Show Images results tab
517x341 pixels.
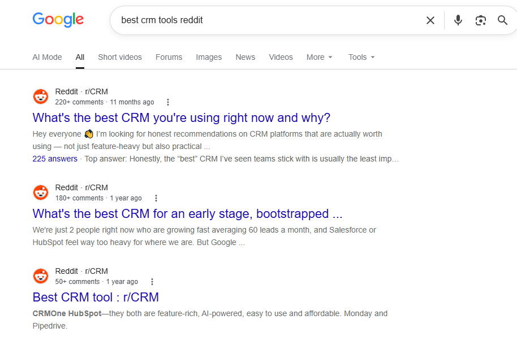[209, 57]
